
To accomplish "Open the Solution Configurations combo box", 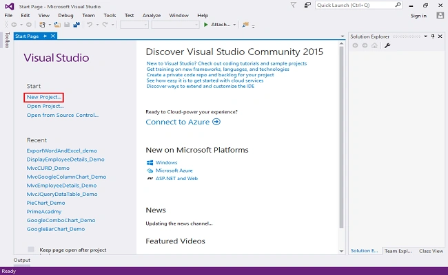I will (x=134, y=25).
